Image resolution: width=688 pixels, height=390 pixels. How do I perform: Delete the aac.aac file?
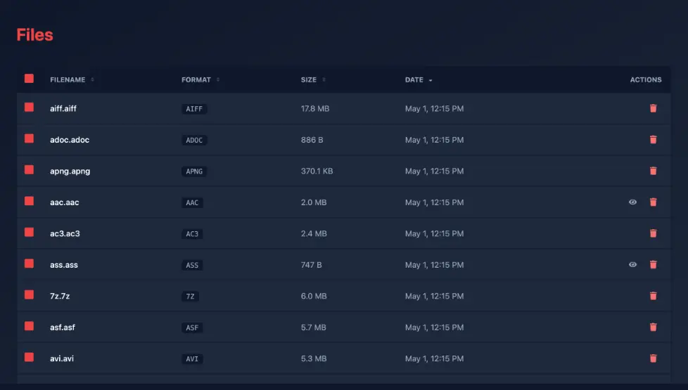click(653, 202)
